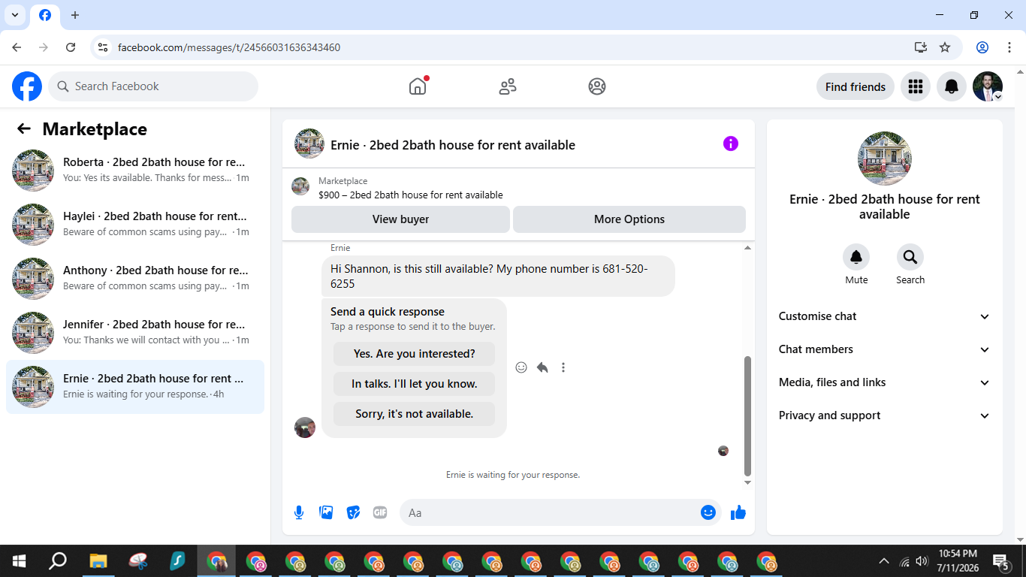Screen dimensions: 1026x577
Task: Click the View buyer button
Action: [x=400, y=219]
